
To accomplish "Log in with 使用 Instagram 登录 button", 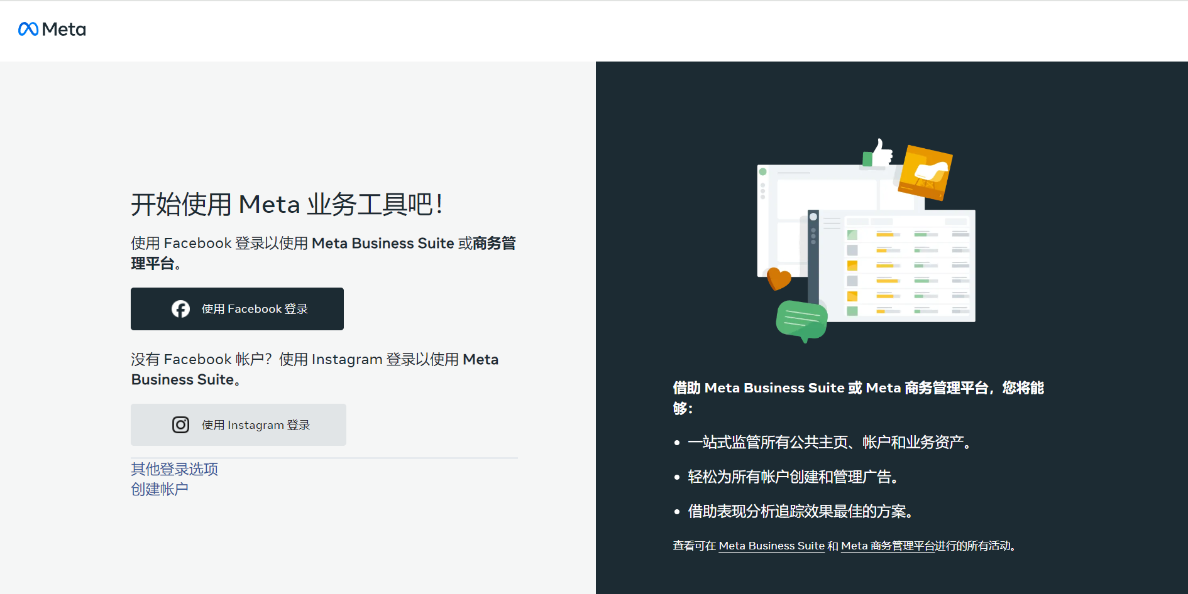I will coord(238,424).
